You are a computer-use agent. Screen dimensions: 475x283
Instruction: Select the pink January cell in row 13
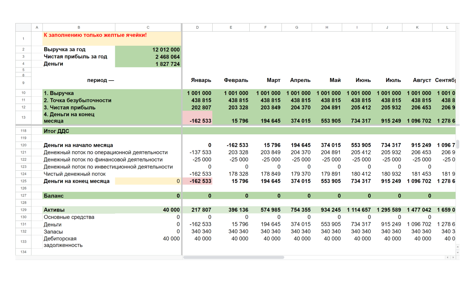click(197, 118)
